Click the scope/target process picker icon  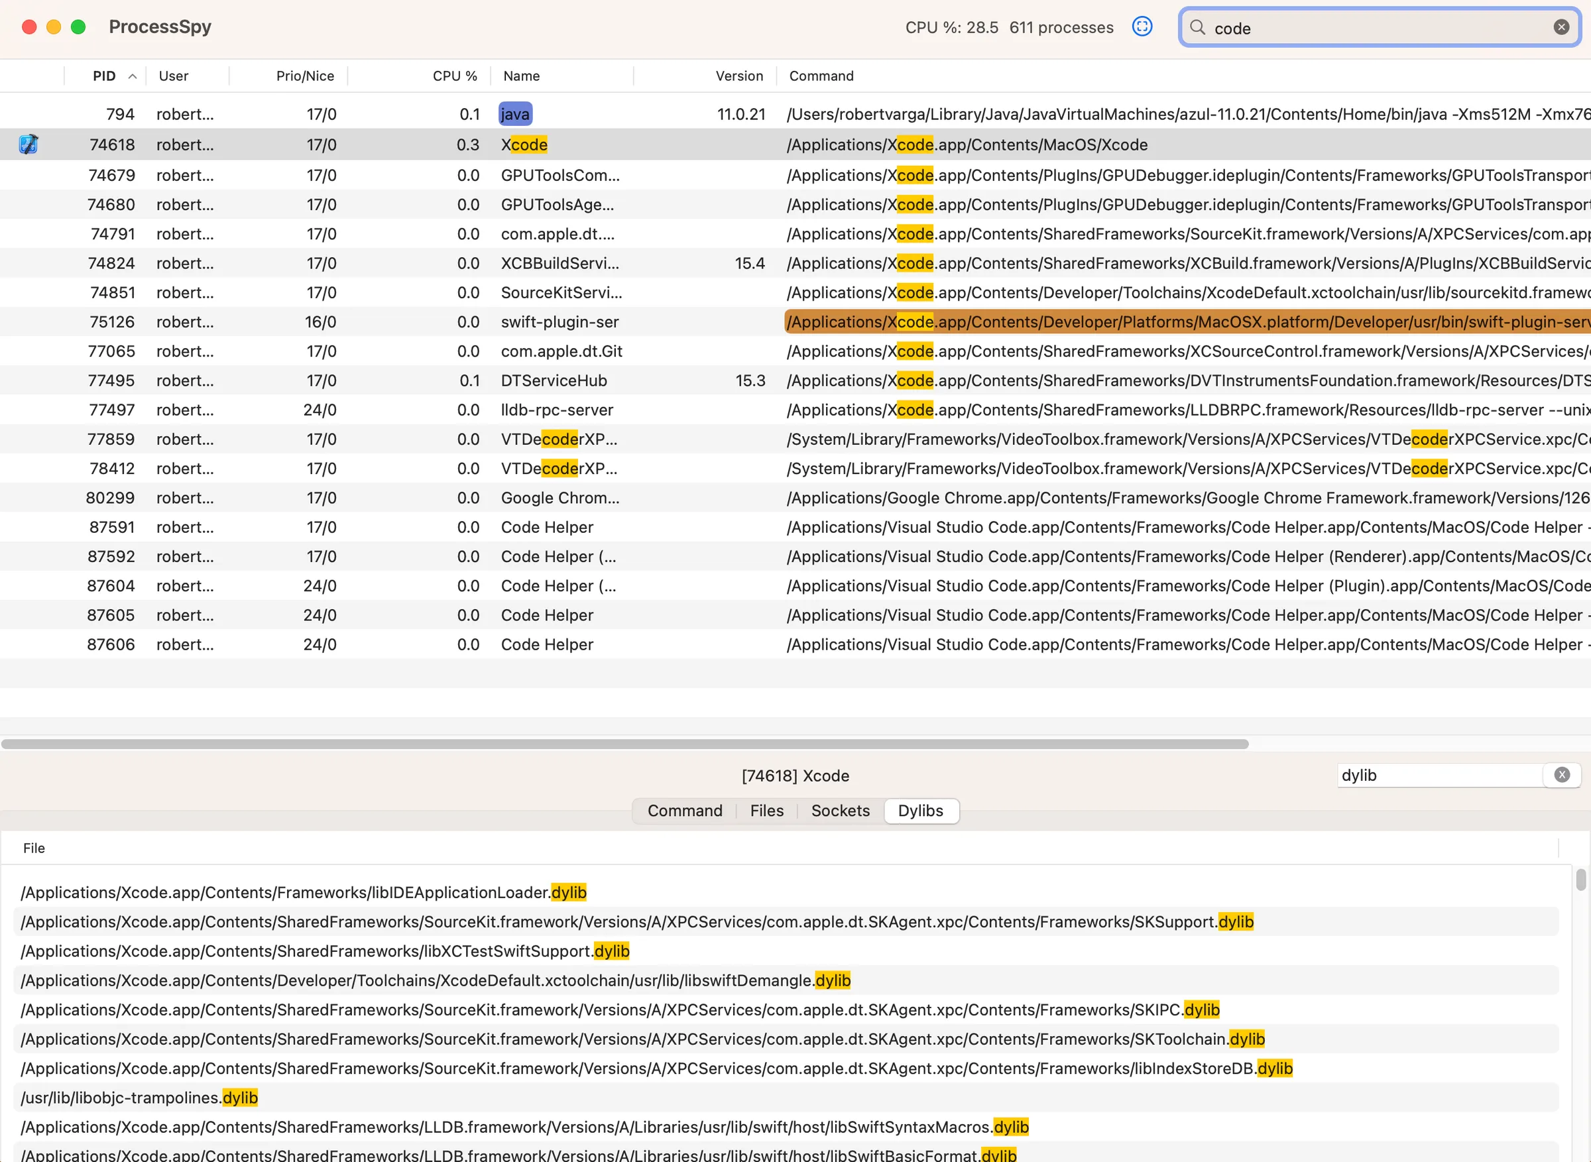click(1142, 27)
